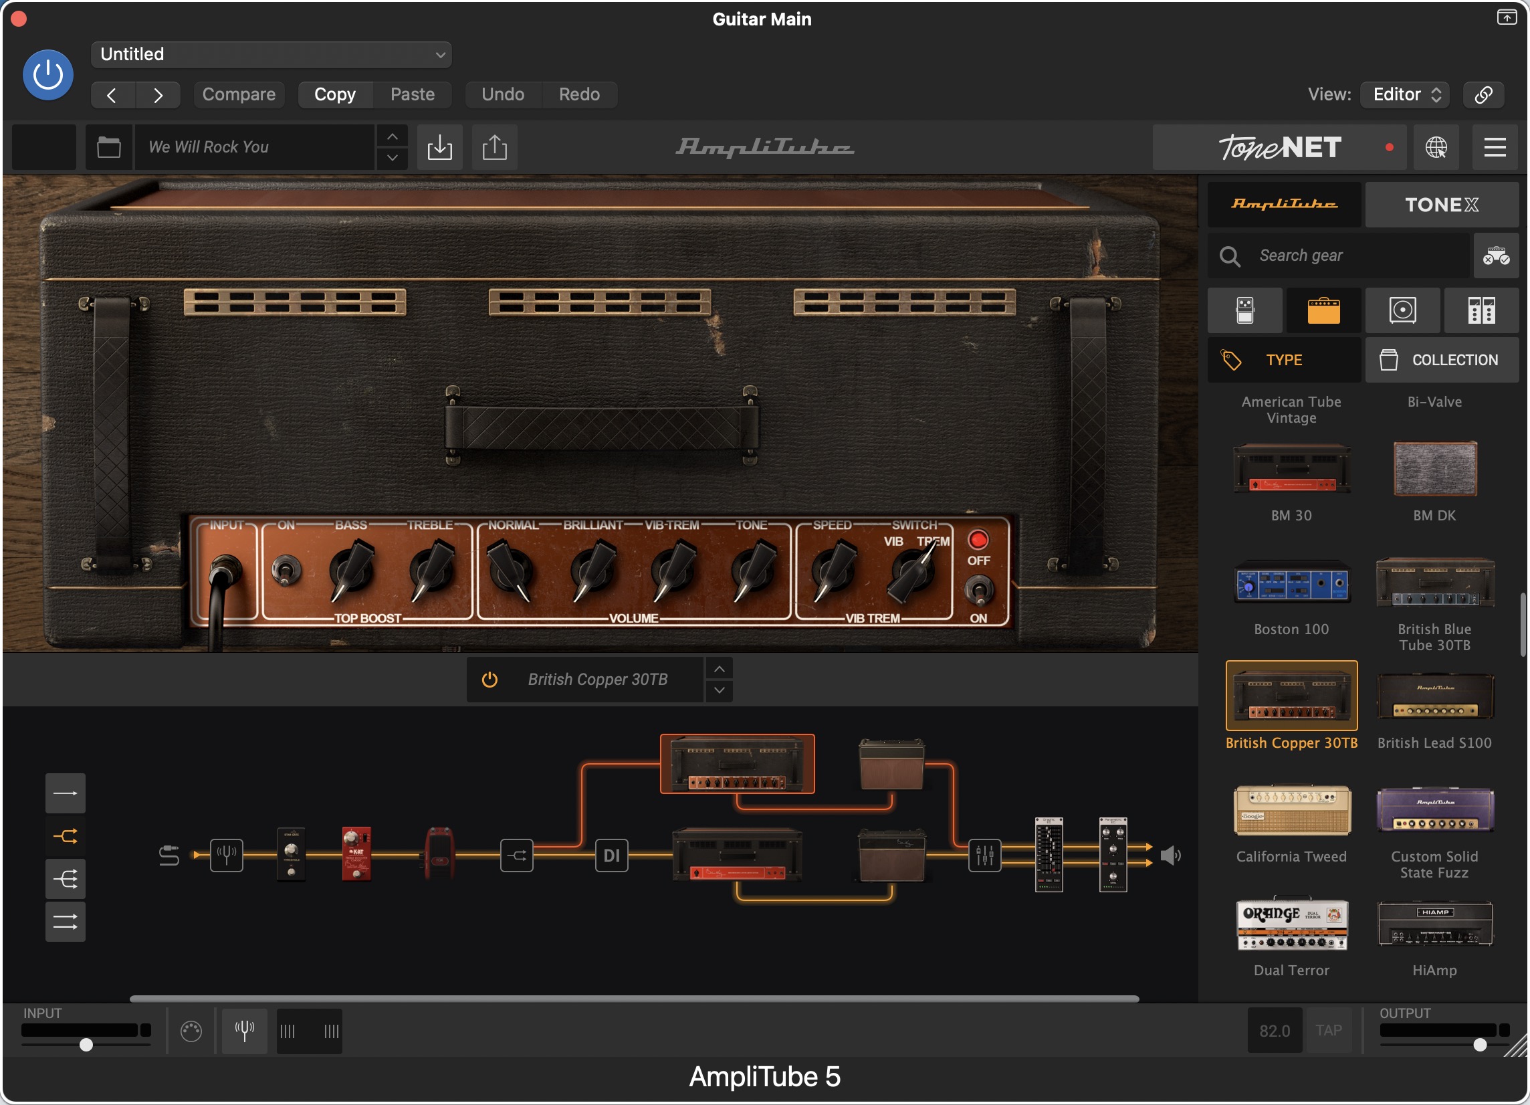Toggle British Copper 30TB power icon

pos(489,680)
